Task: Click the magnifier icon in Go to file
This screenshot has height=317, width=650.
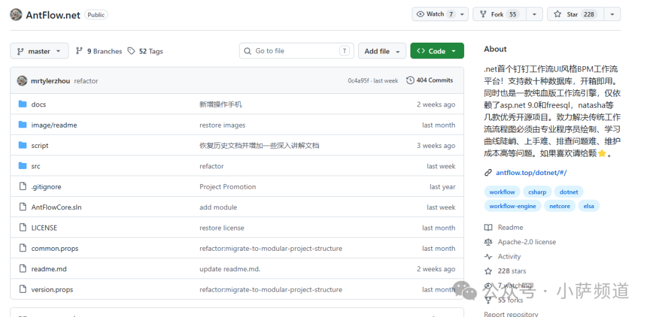Action: click(x=247, y=51)
